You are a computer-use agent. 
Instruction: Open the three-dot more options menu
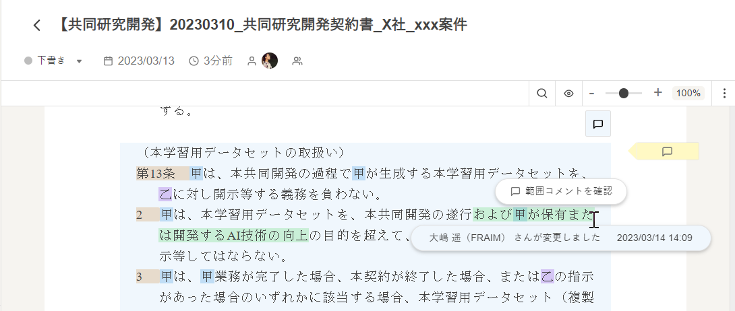coord(724,93)
